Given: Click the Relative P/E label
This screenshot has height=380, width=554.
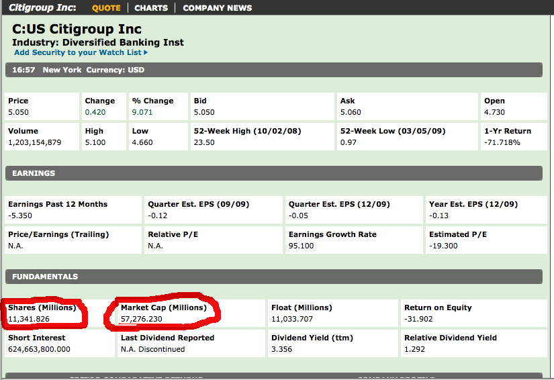Looking at the screenshot, I should point(173,234).
